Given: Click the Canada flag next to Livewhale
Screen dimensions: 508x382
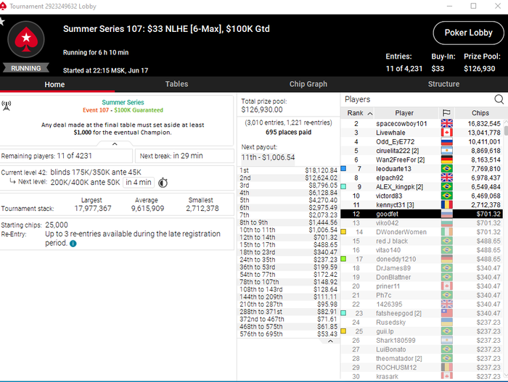Looking at the screenshot, I should 447,133.
